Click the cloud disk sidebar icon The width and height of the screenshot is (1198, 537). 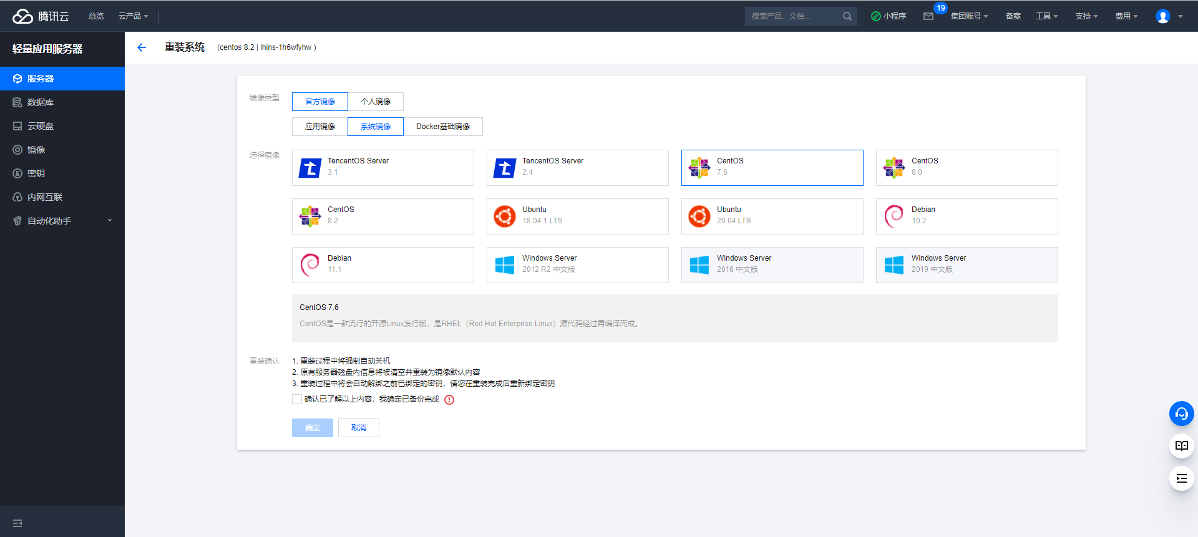[x=17, y=126]
